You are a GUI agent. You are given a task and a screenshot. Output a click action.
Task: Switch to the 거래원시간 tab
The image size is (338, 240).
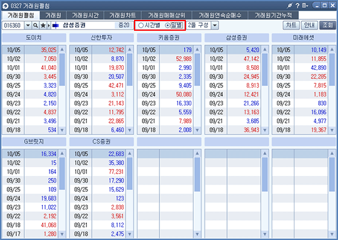click(85, 15)
